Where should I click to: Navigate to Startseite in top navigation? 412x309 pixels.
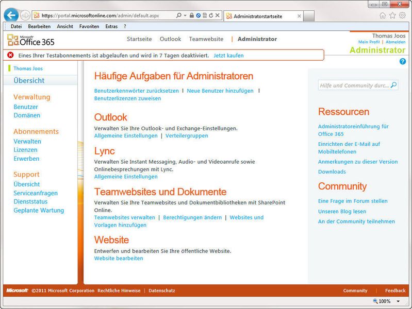tap(139, 39)
